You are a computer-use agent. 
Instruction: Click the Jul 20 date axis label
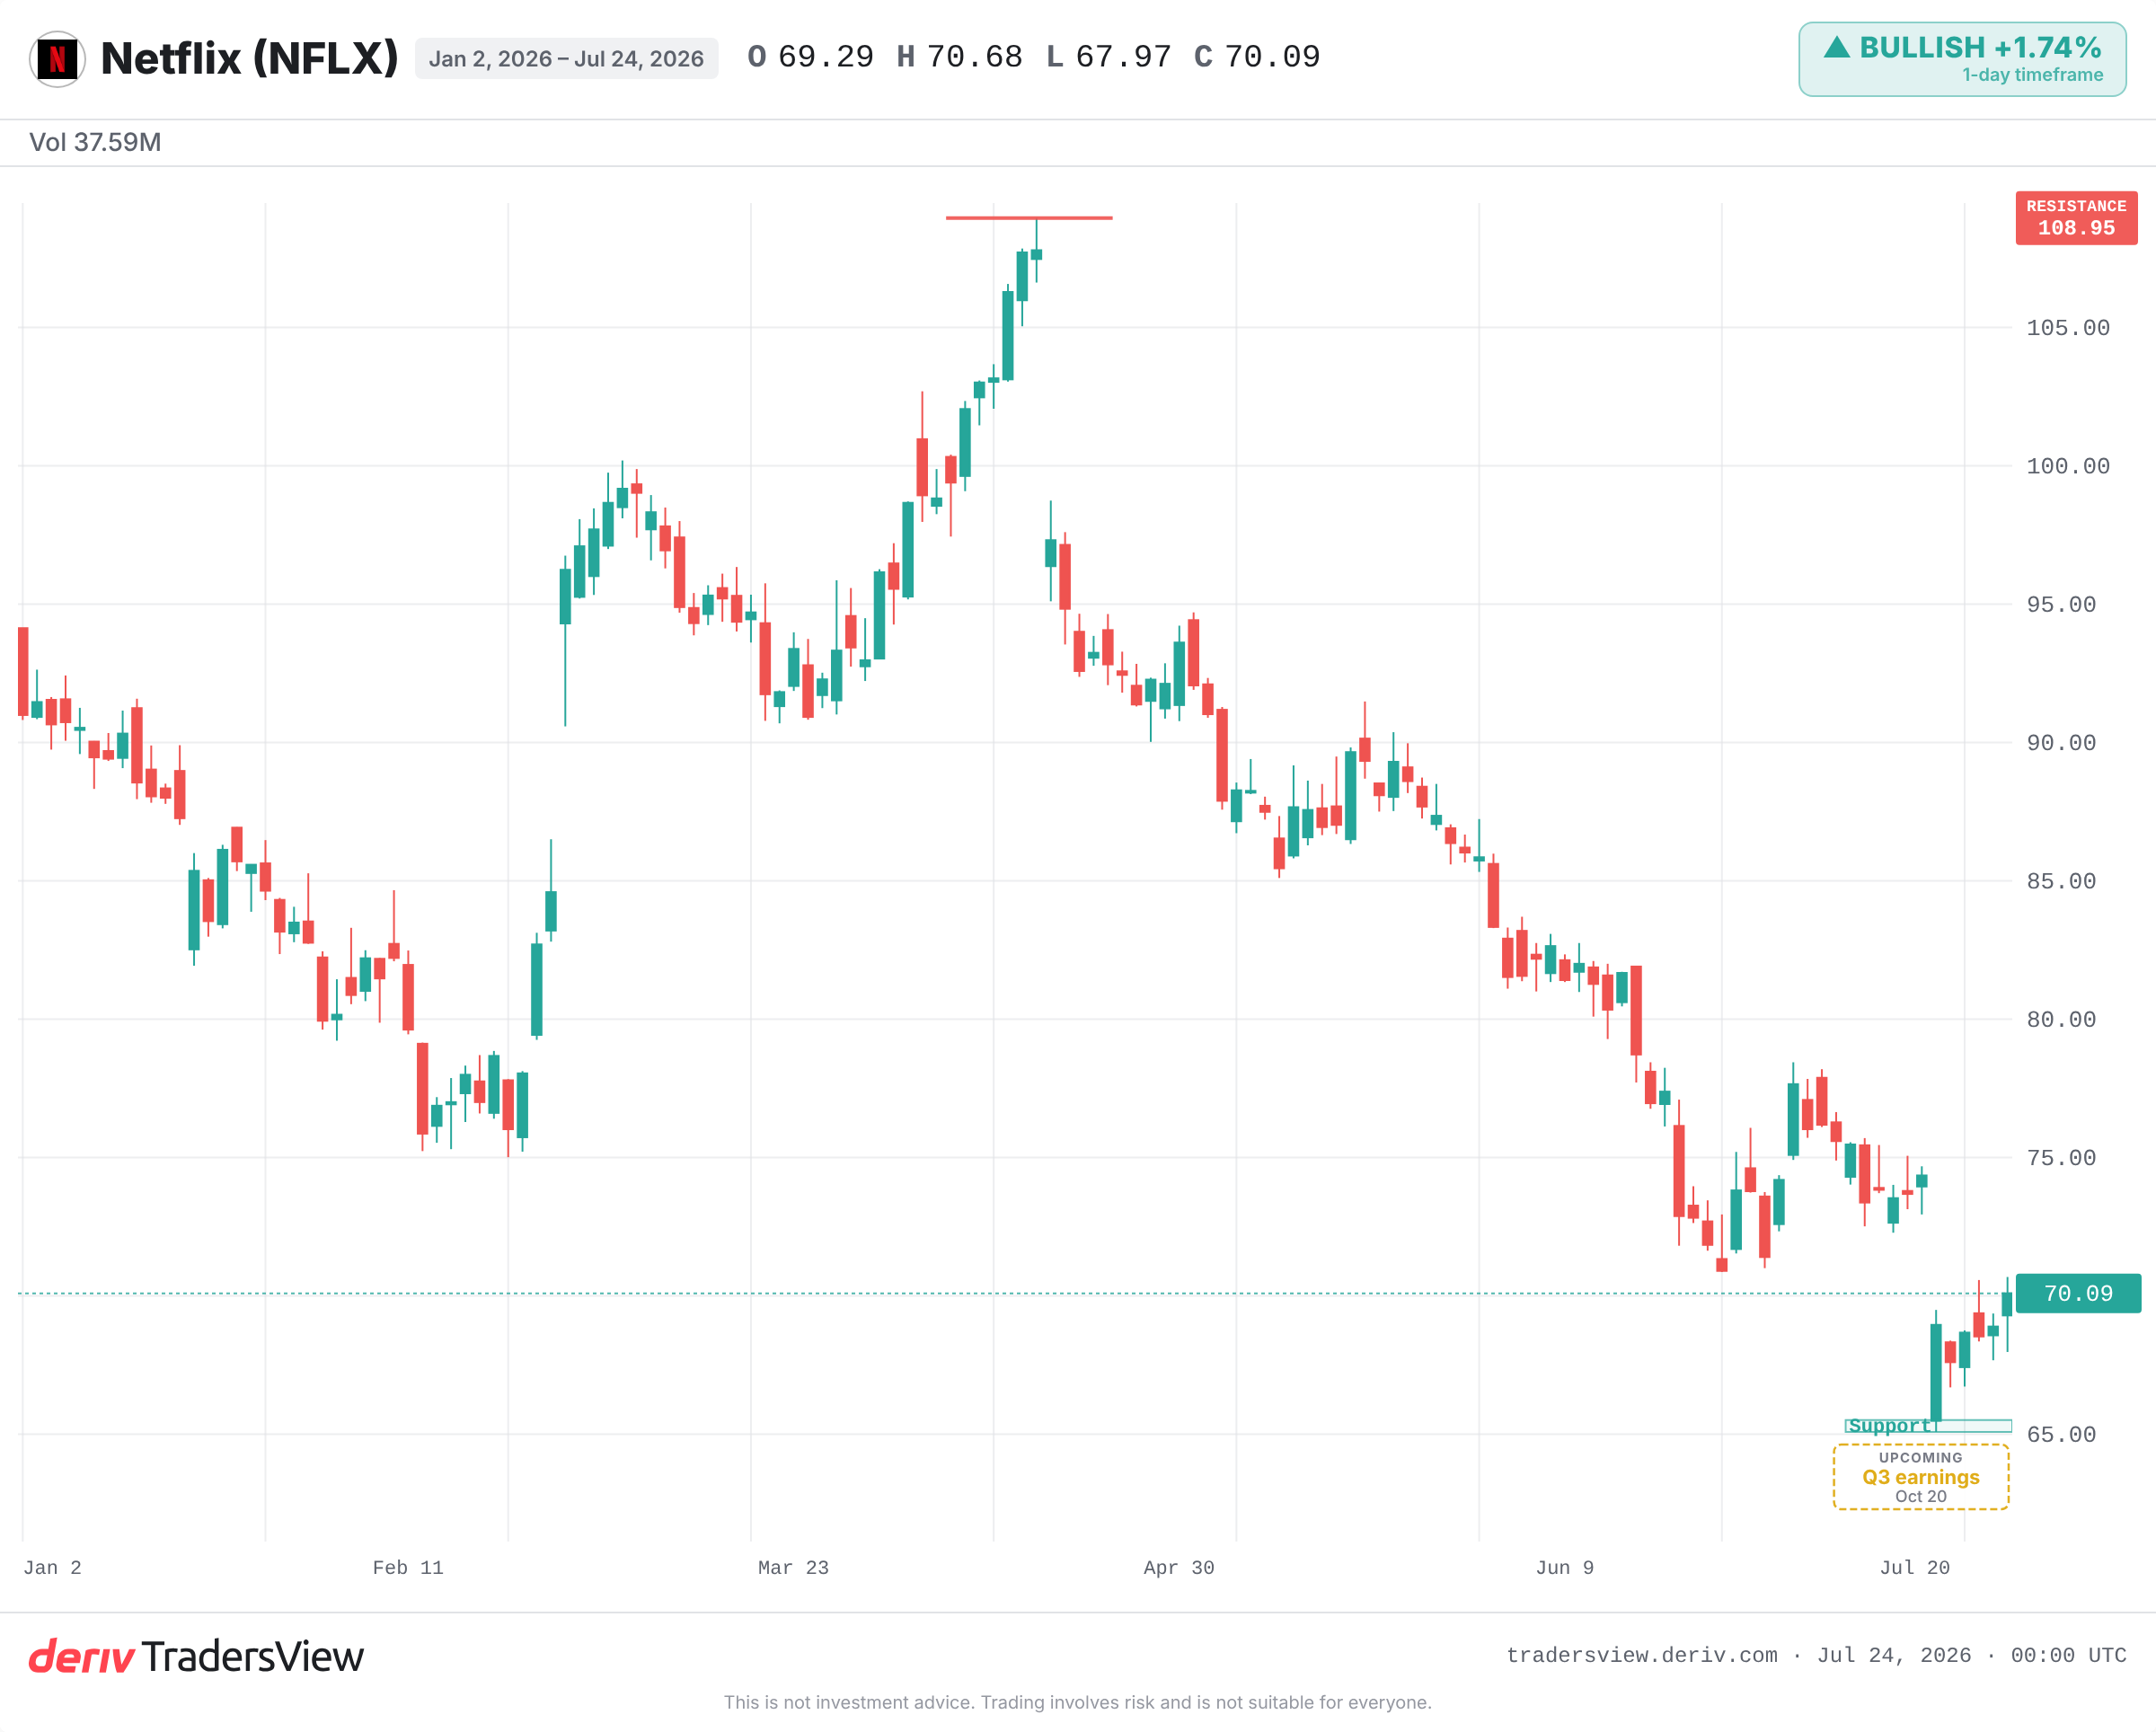tap(1915, 1568)
